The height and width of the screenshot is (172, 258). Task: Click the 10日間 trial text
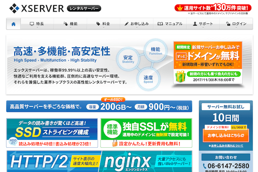point(226,118)
